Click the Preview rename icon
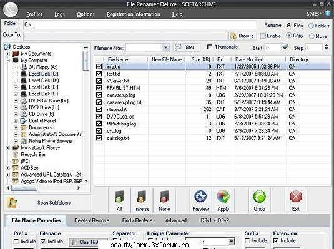Image resolution: width=334 pixels, height=249 pixels. [200, 197]
